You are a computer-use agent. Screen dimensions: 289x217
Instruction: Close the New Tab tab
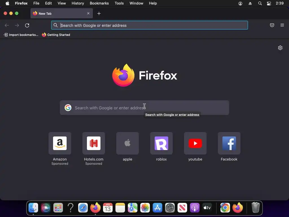88,13
